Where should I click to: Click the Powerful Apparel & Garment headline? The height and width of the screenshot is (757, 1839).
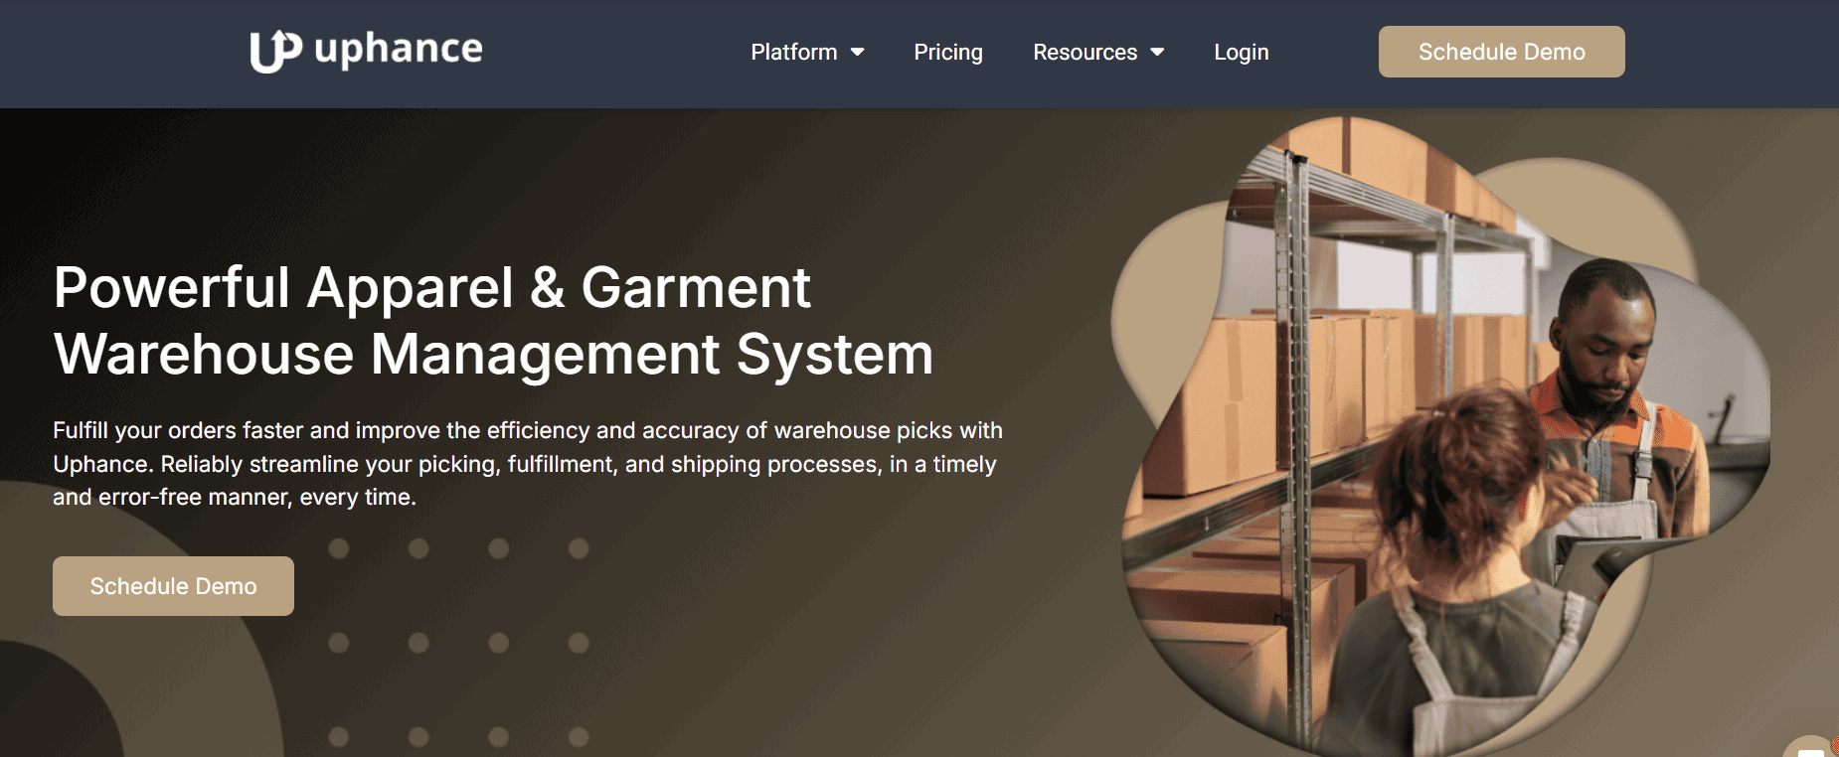pyautogui.click(x=493, y=321)
